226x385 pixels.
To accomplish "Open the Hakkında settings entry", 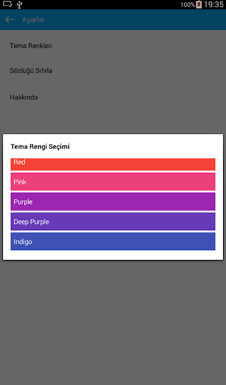I will point(113,97).
